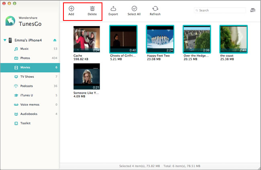The image size is (261, 170).
Task: Click the Movies count 6
Action: tap(57, 68)
